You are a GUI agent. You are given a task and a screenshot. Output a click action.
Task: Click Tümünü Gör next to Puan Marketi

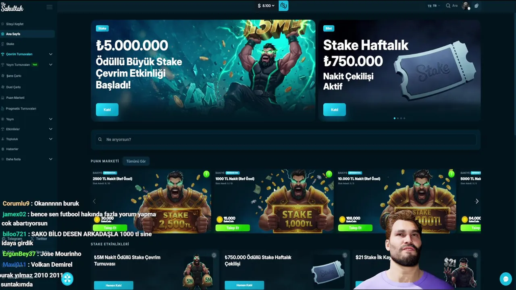point(136,161)
